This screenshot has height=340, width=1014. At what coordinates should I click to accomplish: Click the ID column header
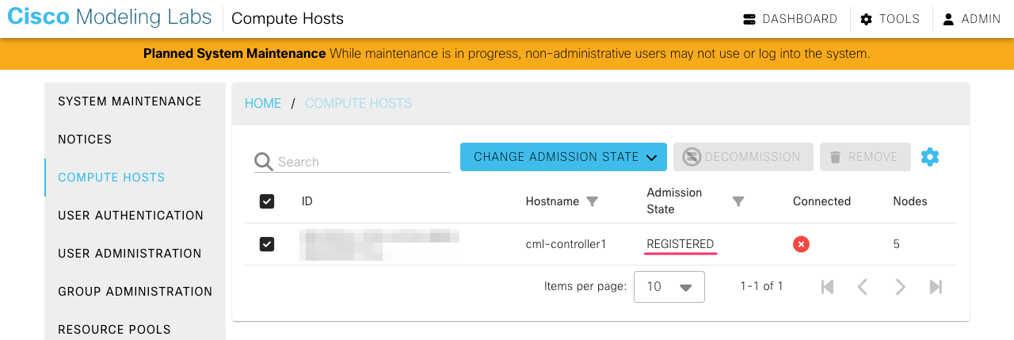[307, 201]
